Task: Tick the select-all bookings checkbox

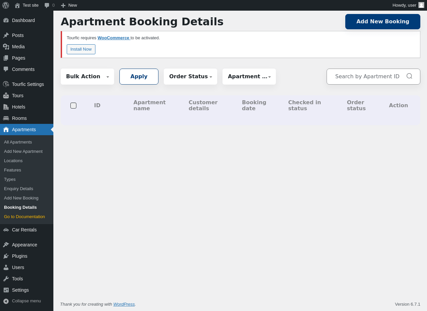Action: coord(73,106)
